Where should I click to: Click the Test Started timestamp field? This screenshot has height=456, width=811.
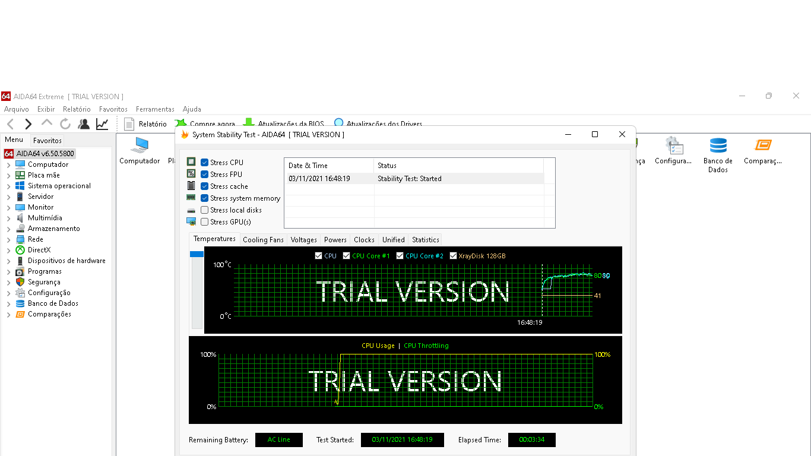pyautogui.click(x=403, y=440)
